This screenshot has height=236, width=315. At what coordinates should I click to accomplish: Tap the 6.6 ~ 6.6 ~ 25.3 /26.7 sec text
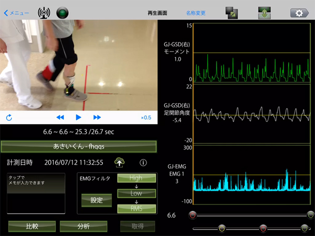(79, 132)
